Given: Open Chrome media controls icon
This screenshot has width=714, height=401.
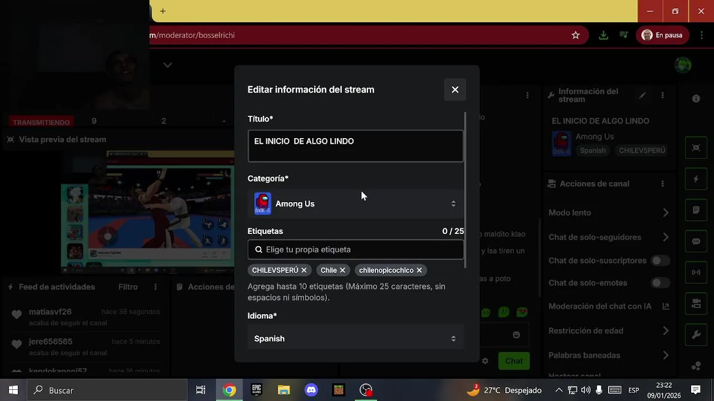Looking at the screenshot, I should coord(624,35).
